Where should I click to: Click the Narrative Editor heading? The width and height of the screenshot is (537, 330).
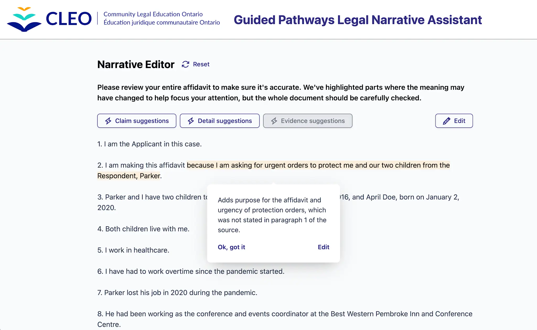136,64
